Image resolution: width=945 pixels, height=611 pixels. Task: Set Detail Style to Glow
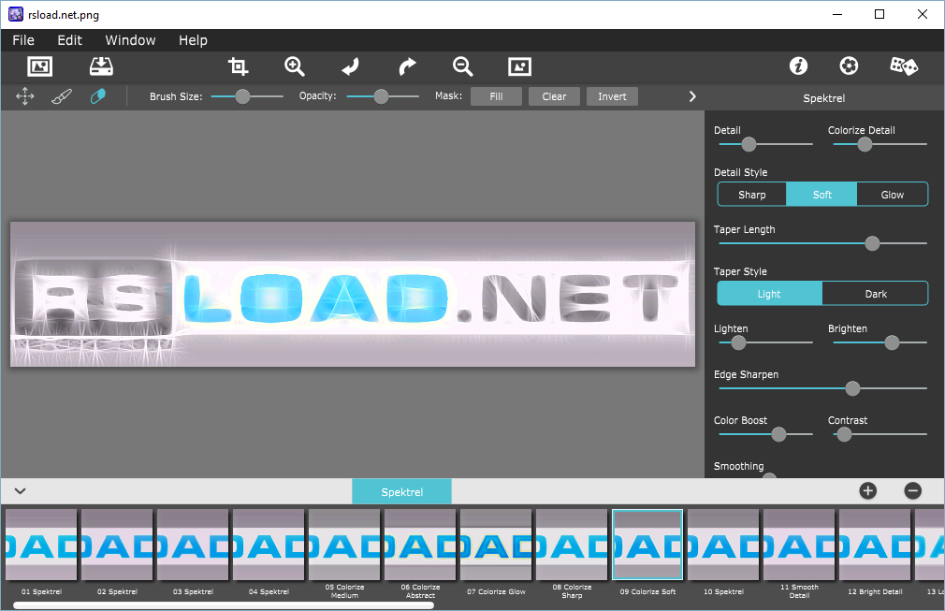click(x=893, y=195)
